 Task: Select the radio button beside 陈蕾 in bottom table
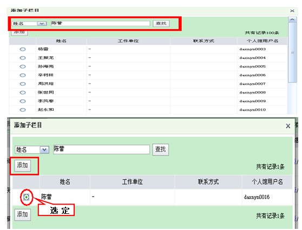[26, 197]
